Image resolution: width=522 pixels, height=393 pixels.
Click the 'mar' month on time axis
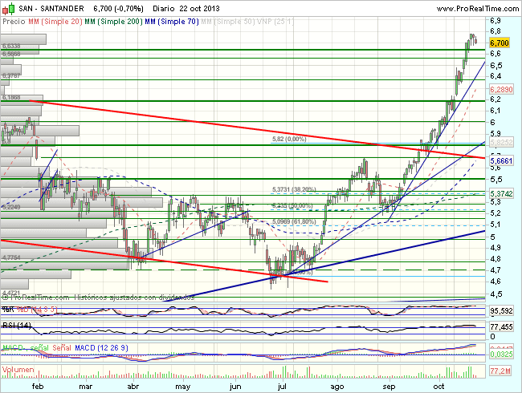[x=86, y=387]
